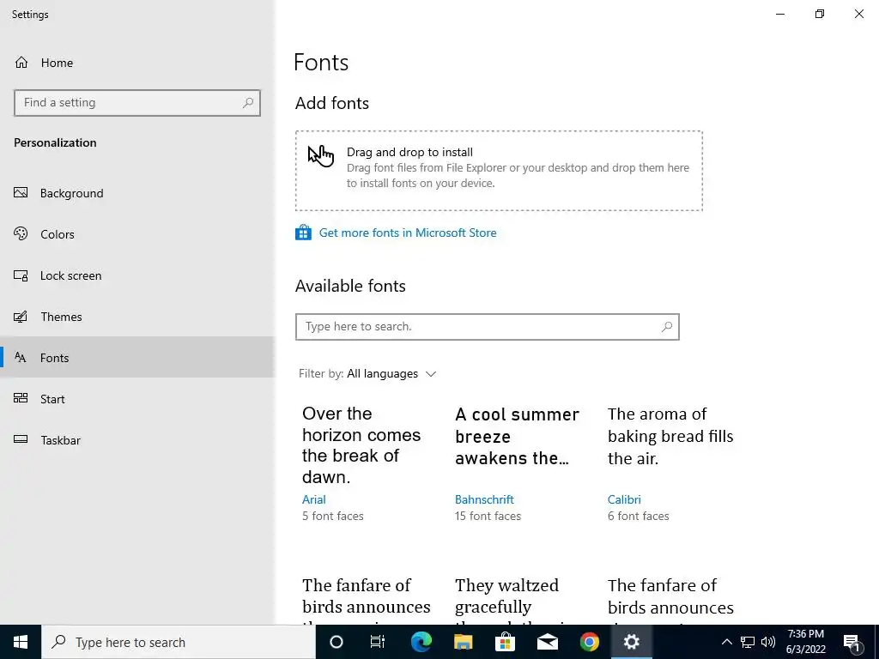Click the Taskbar icon in sidebar
Screen dimensions: 879x659
tap(21, 440)
